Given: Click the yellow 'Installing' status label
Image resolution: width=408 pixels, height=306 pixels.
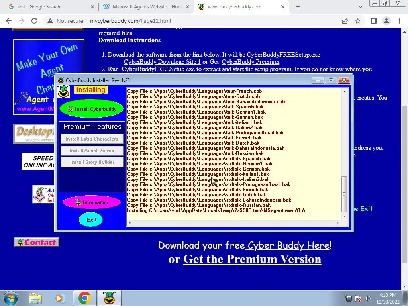Looking at the screenshot, I should tap(90, 90).
